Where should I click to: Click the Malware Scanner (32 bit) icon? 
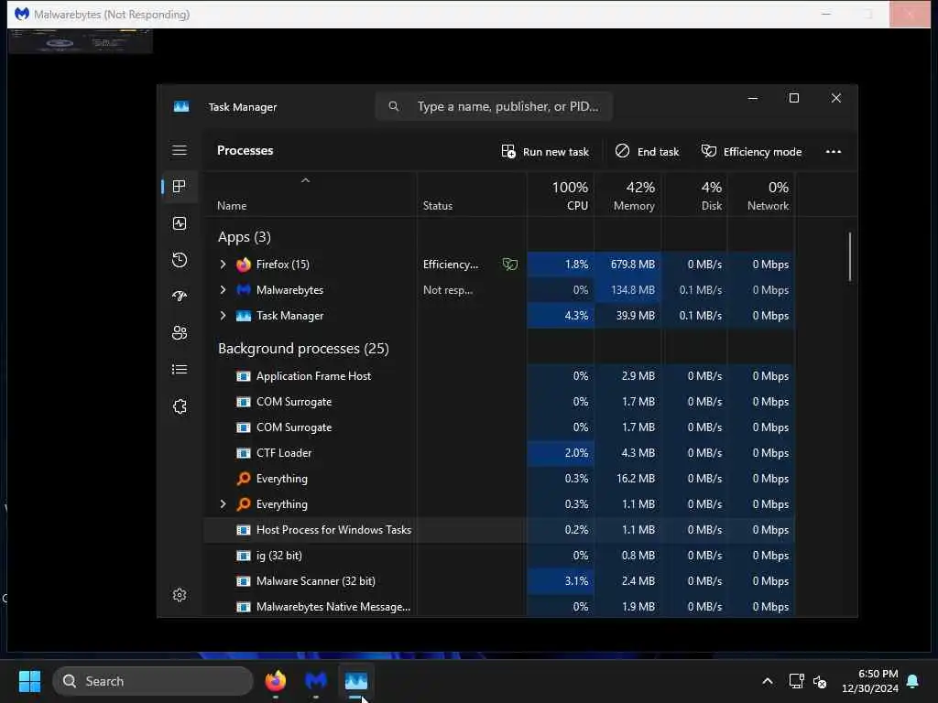tap(244, 581)
